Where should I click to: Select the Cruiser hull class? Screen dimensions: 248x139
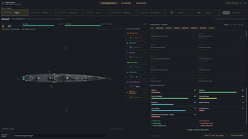(x=97, y=13)
